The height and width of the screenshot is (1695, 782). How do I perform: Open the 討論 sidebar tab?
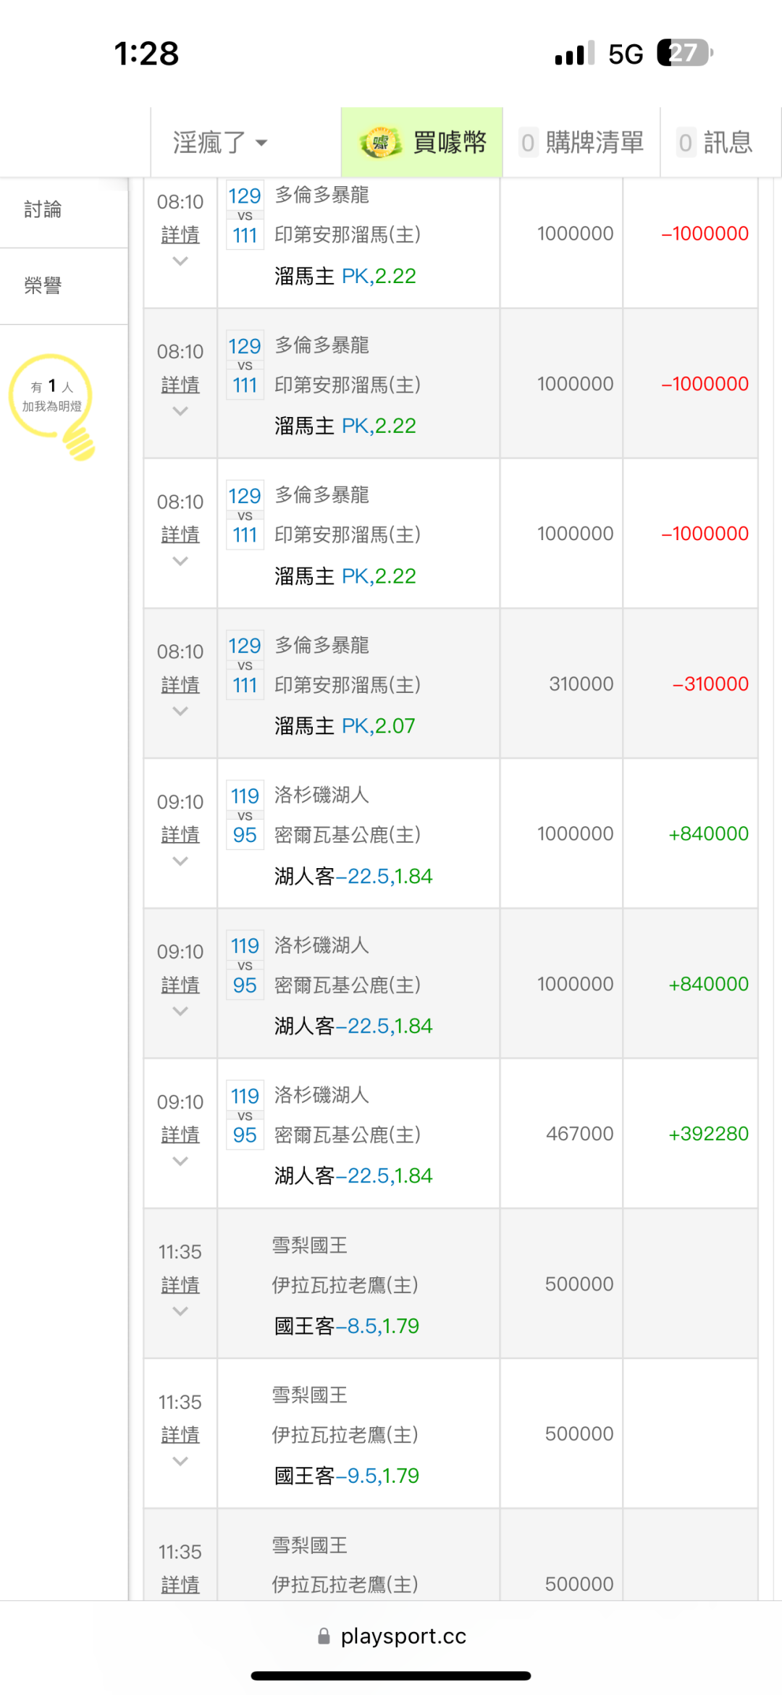[x=43, y=210]
